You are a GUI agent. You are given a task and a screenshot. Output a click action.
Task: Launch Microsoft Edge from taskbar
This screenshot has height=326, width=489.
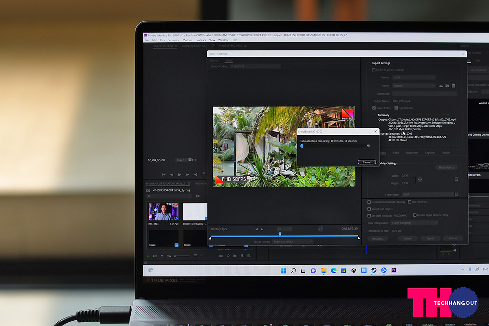click(334, 270)
